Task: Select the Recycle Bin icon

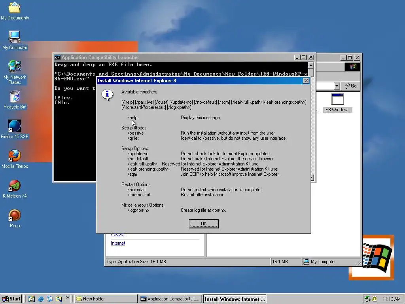Action: click(x=15, y=100)
